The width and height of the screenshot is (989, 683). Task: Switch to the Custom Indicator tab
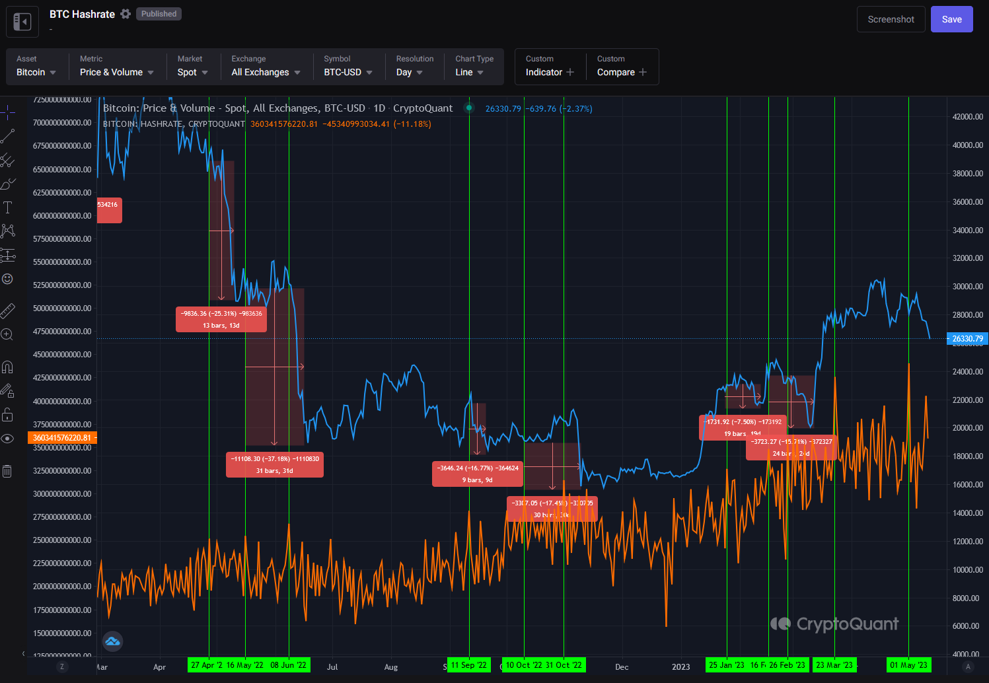(x=550, y=72)
